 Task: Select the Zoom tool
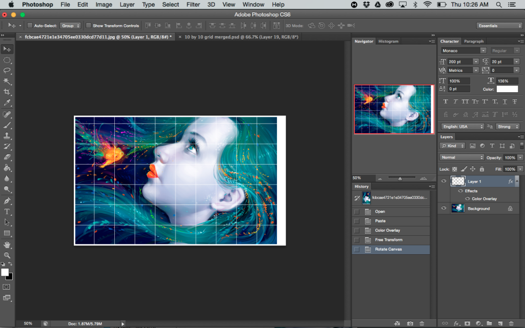coord(7,255)
